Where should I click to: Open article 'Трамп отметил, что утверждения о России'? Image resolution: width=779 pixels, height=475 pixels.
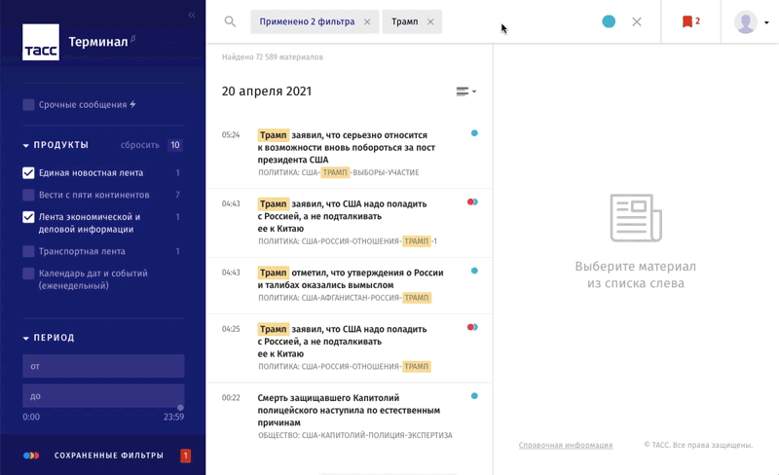351,278
